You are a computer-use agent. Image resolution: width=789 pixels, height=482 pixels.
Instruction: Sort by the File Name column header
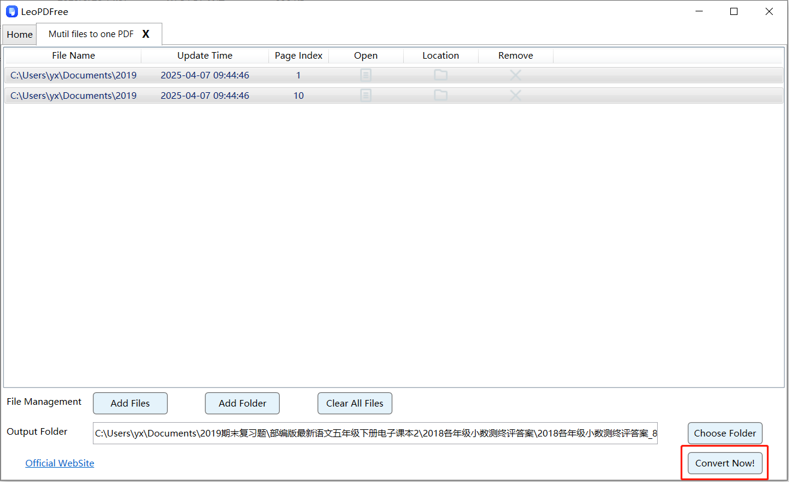click(73, 56)
